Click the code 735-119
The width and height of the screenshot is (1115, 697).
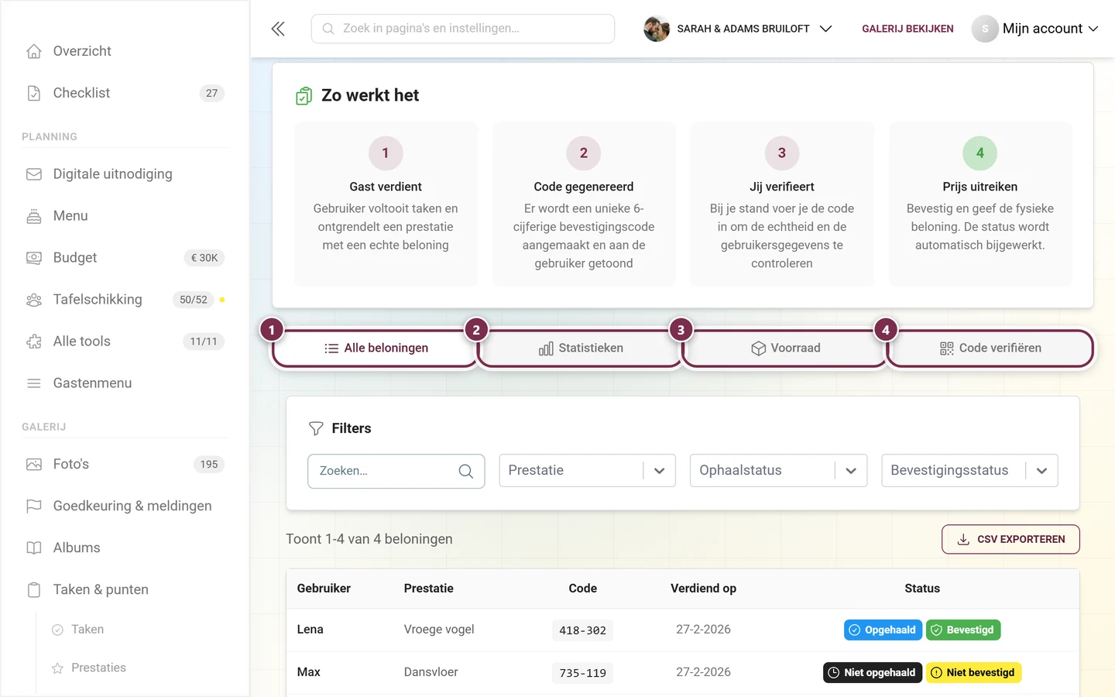(582, 673)
